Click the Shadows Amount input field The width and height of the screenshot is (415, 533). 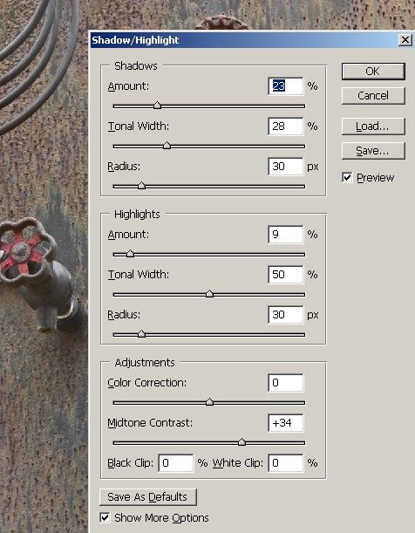pyautogui.click(x=286, y=86)
